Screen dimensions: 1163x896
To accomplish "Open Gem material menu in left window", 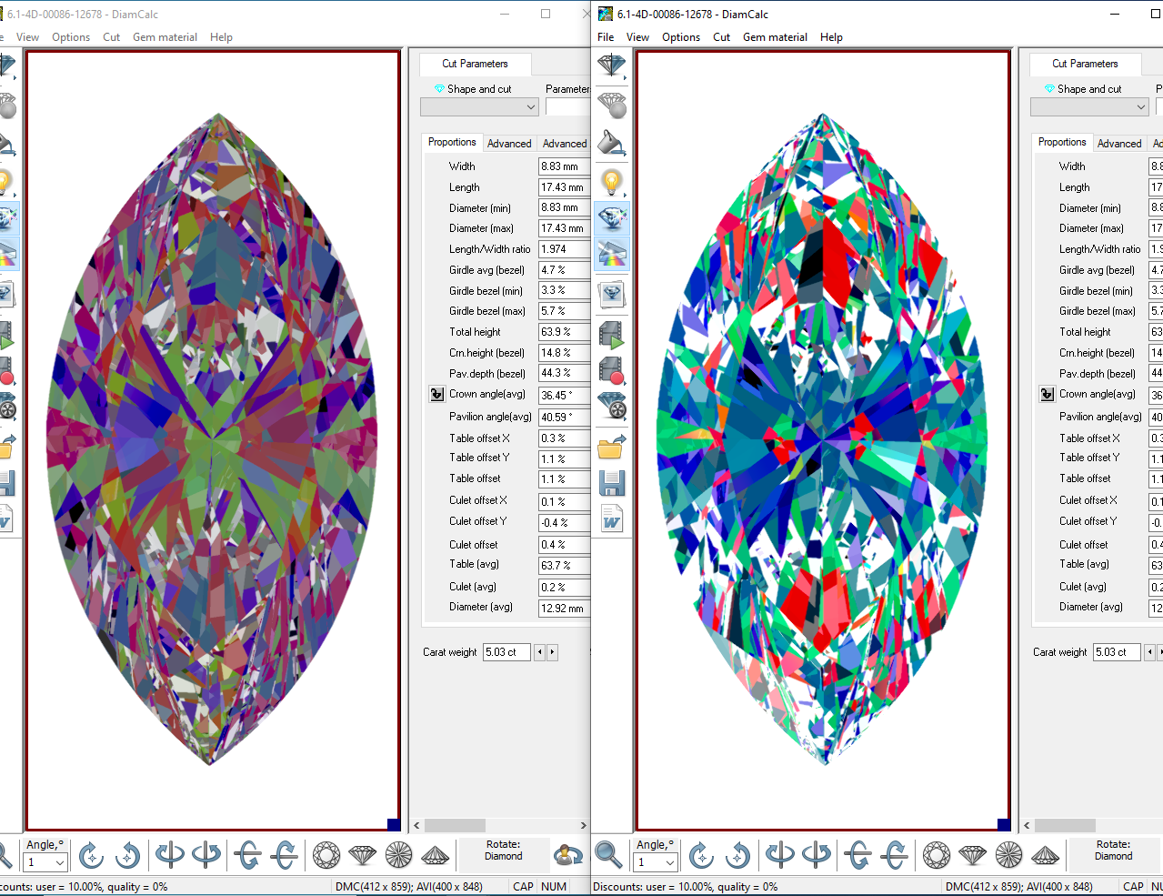I will pos(165,37).
